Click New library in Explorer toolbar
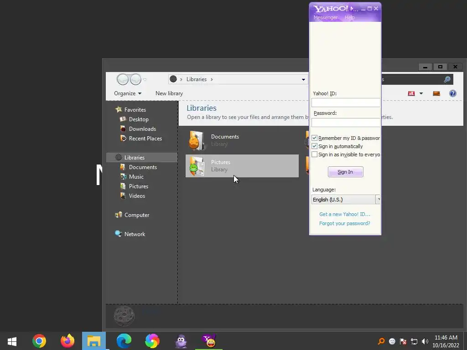The image size is (467, 350). [x=169, y=93]
